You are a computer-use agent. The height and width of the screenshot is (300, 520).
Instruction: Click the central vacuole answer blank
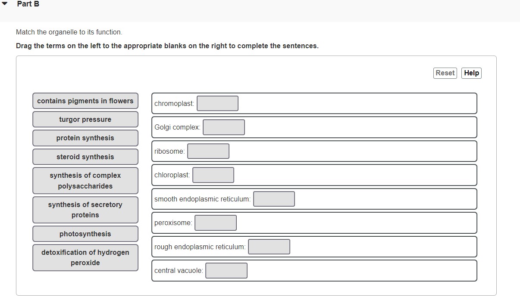click(x=226, y=270)
